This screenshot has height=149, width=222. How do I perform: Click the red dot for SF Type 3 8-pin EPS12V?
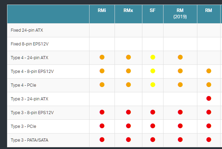(x=153, y=112)
